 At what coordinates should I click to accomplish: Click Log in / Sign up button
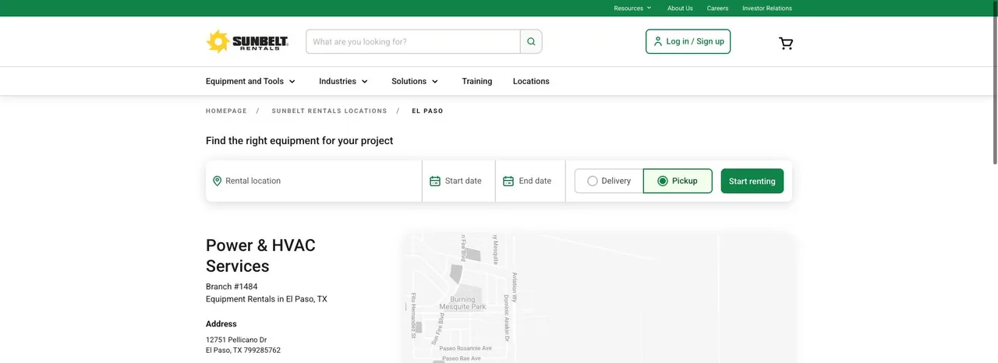click(688, 41)
